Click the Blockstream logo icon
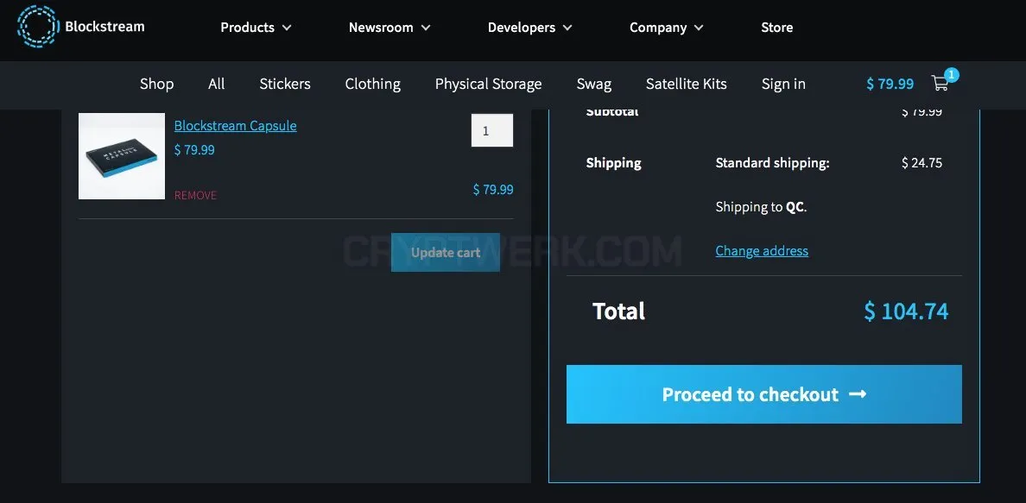Image resolution: width=1026 pixels, height=503 pixels. 38,27
